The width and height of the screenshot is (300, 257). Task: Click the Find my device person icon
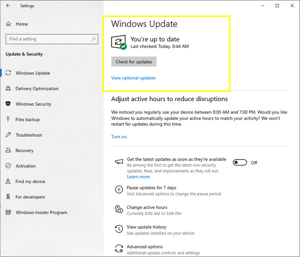tap(8, 181)
